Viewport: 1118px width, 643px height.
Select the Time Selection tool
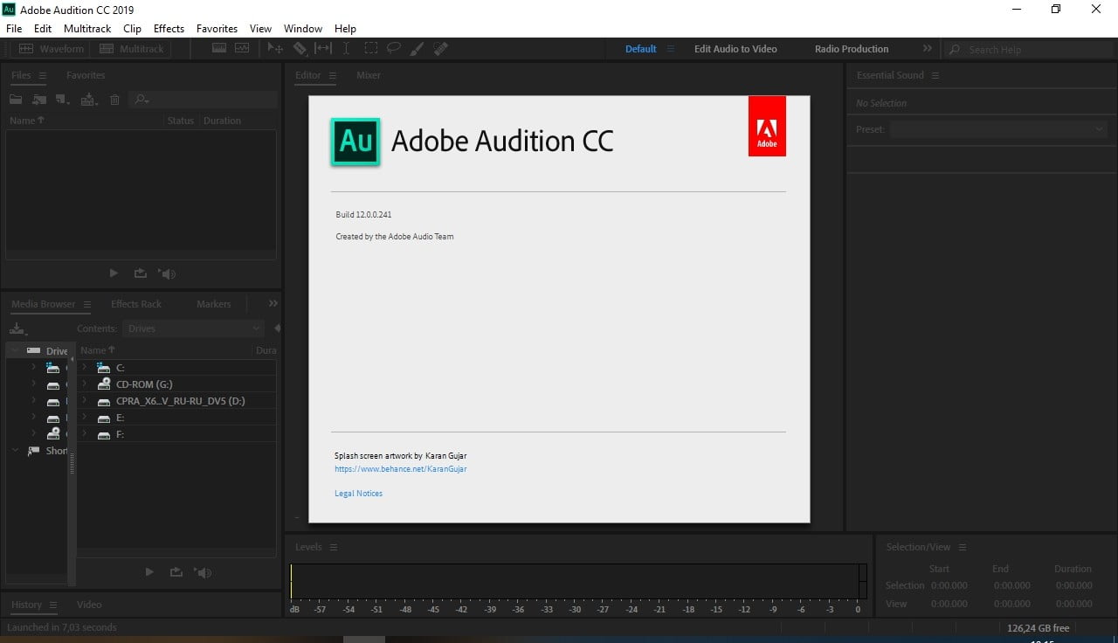coord(347,49)
